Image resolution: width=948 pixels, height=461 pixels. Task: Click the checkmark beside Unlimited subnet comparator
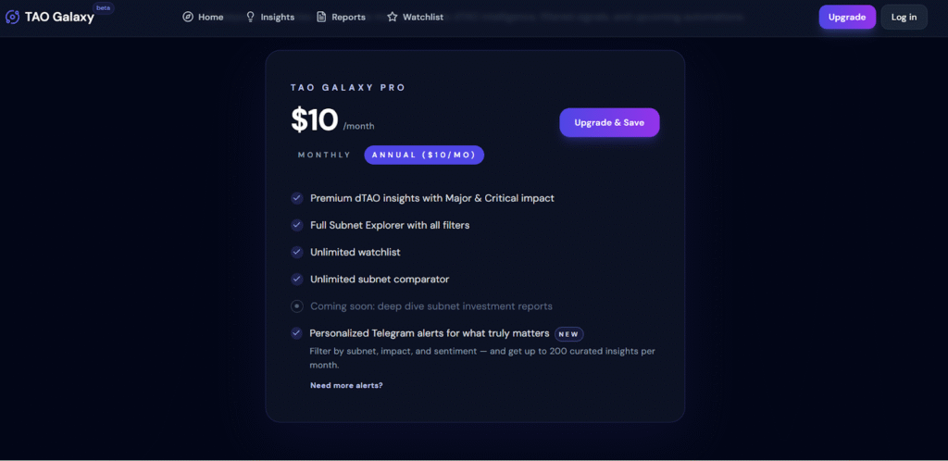[x=297, y=279]
